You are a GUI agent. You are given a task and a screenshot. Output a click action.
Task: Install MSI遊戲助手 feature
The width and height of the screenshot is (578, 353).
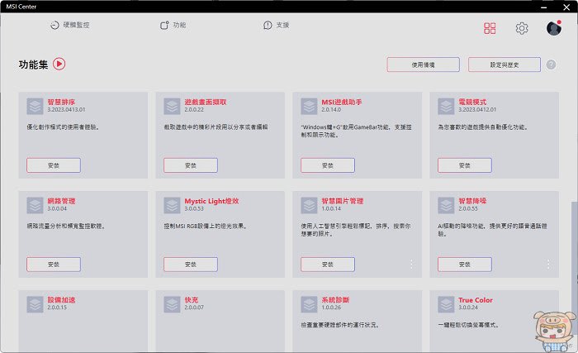[x=328, y=165]
